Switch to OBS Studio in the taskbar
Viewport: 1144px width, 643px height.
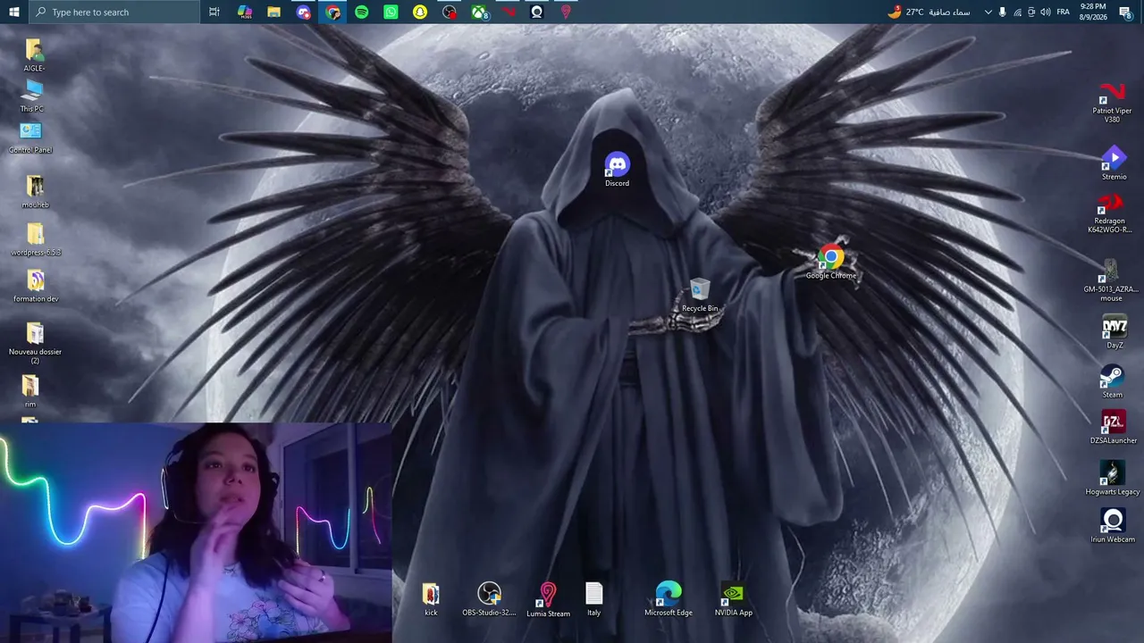coord(450,12)
